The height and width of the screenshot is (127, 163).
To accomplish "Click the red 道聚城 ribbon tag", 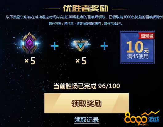I will pos(147,36).
